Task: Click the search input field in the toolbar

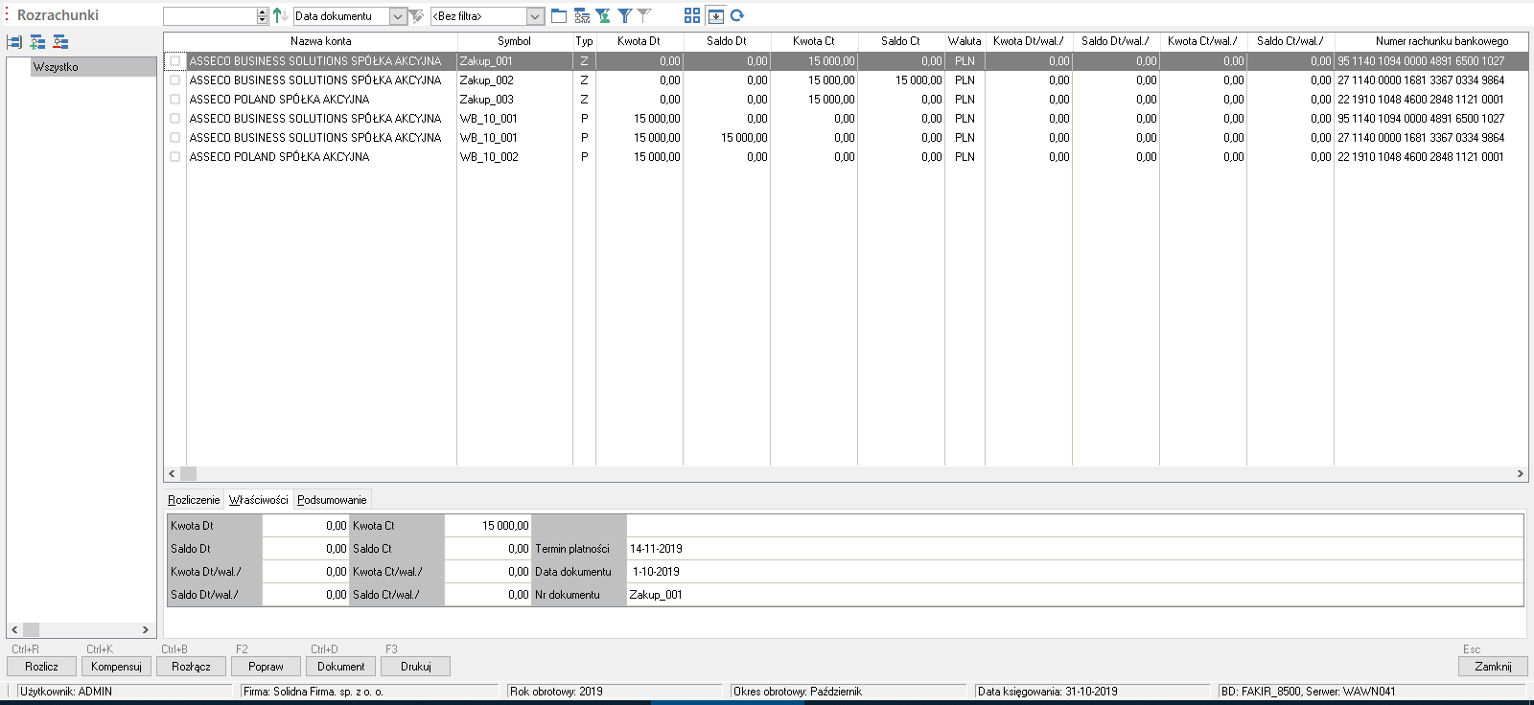Action: tap(210, 16)
